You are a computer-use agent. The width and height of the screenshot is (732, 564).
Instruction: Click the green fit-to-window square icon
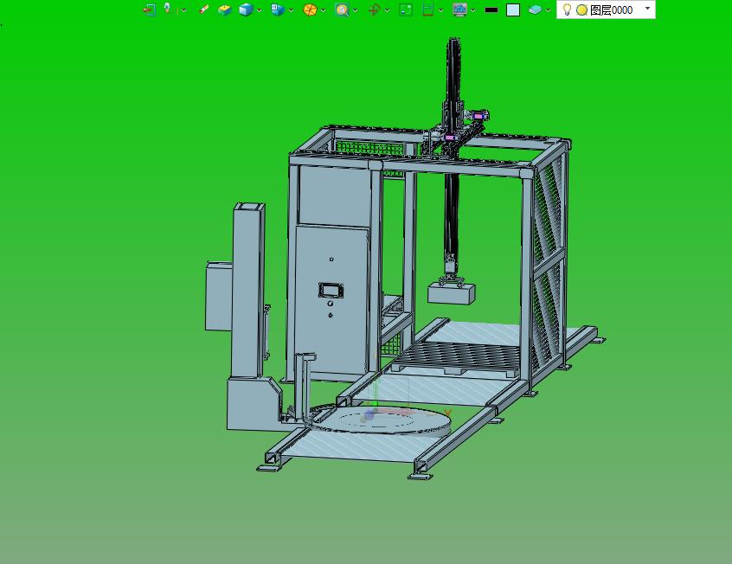click(x=406, y=10)
